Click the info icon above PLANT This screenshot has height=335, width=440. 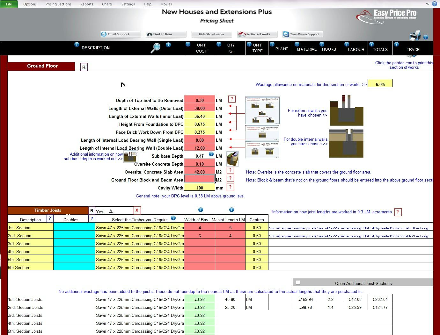(272, 44)
